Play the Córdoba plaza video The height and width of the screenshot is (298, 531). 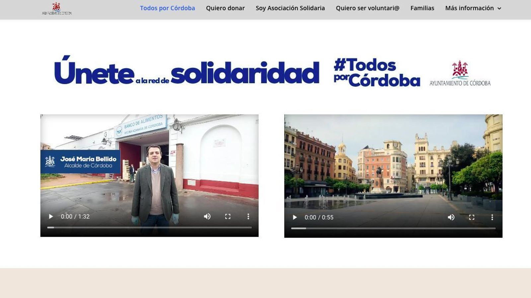[294, 217]
